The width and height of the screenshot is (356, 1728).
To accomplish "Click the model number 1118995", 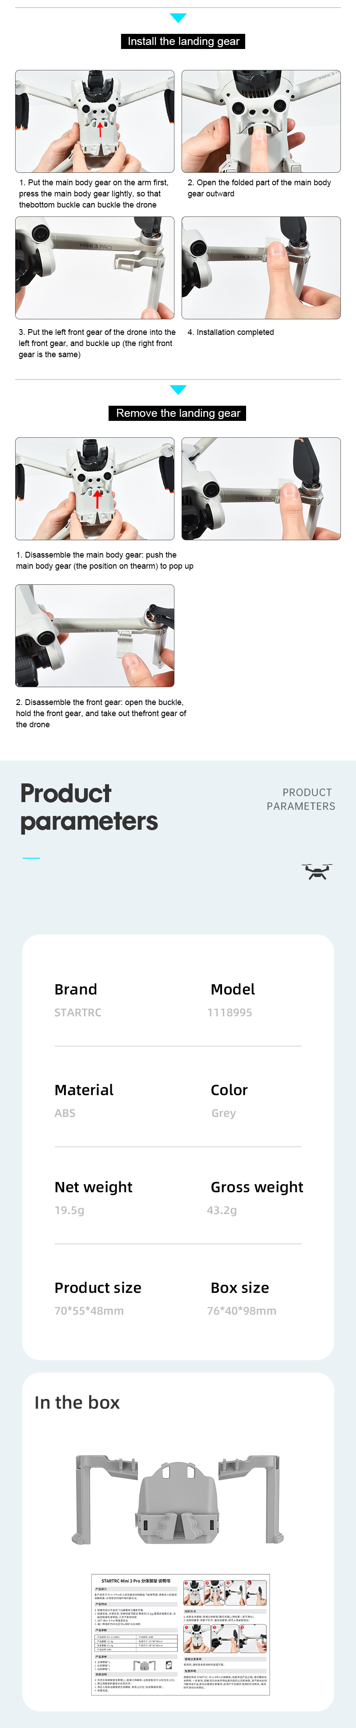I will [229, 1012].
